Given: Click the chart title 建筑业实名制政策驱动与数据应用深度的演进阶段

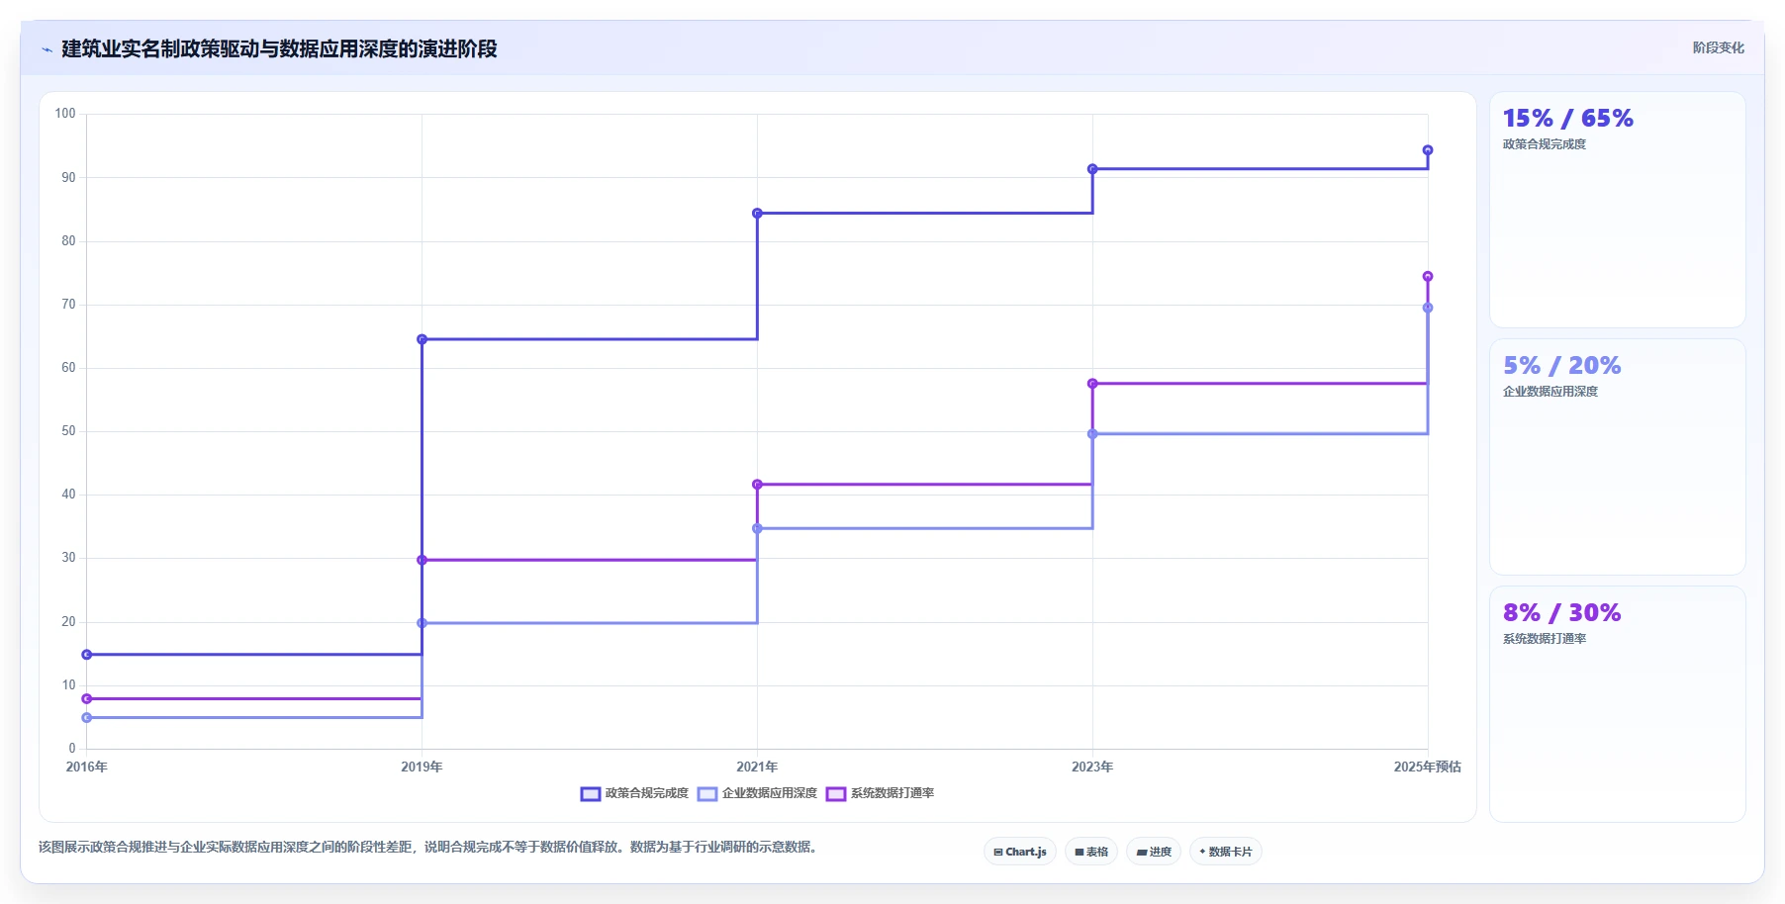Looking at the screenshot, I should point(279,48).
